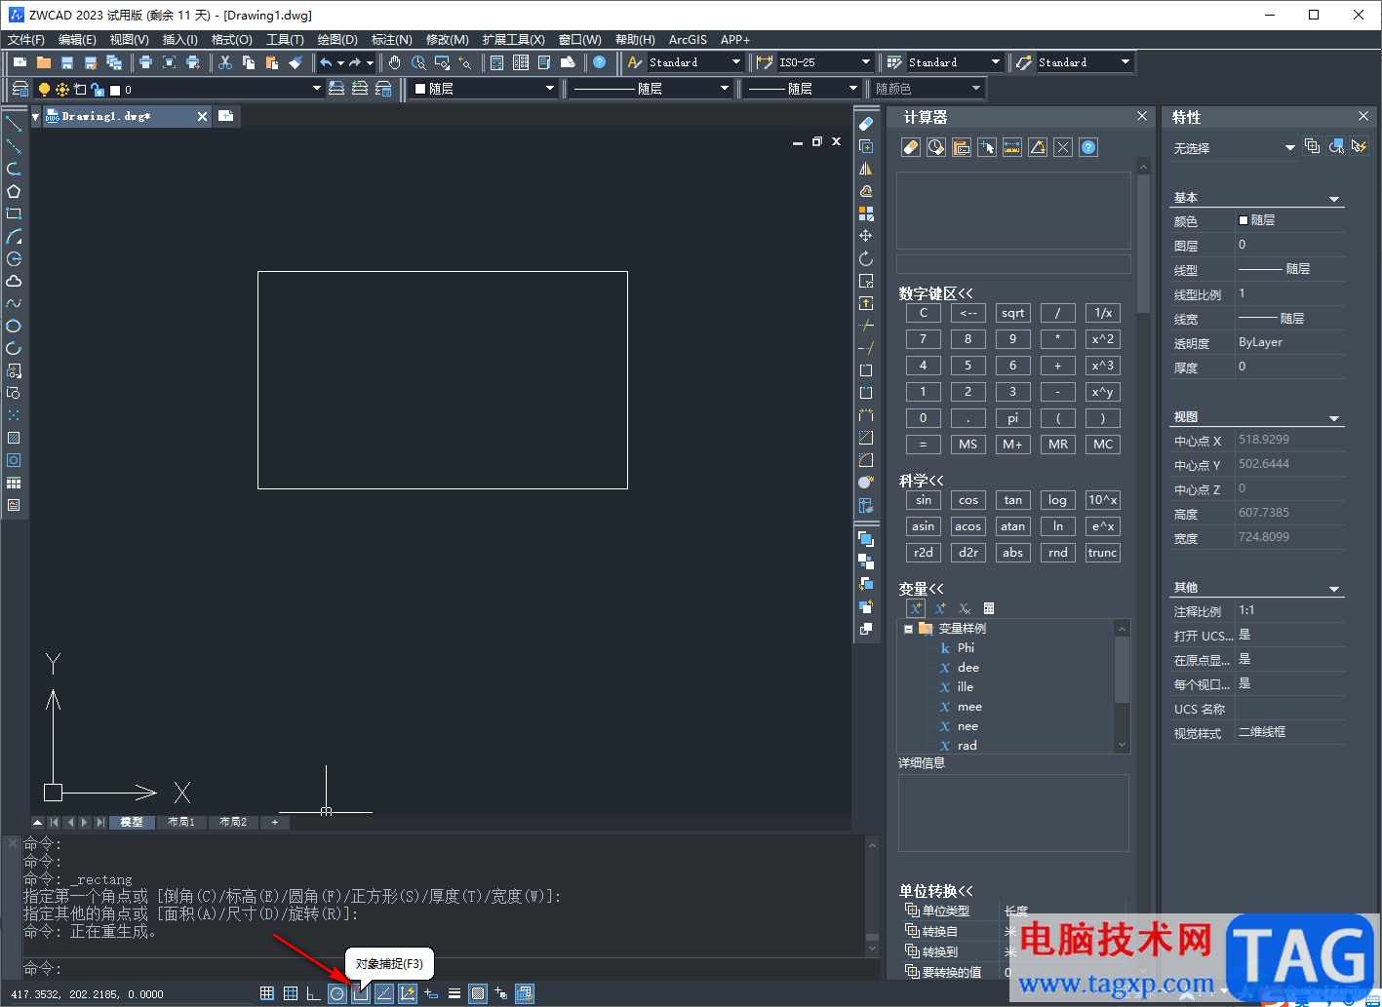
Task: Select the Hatch tool in draw toolbar
Action: pos(14,438)
